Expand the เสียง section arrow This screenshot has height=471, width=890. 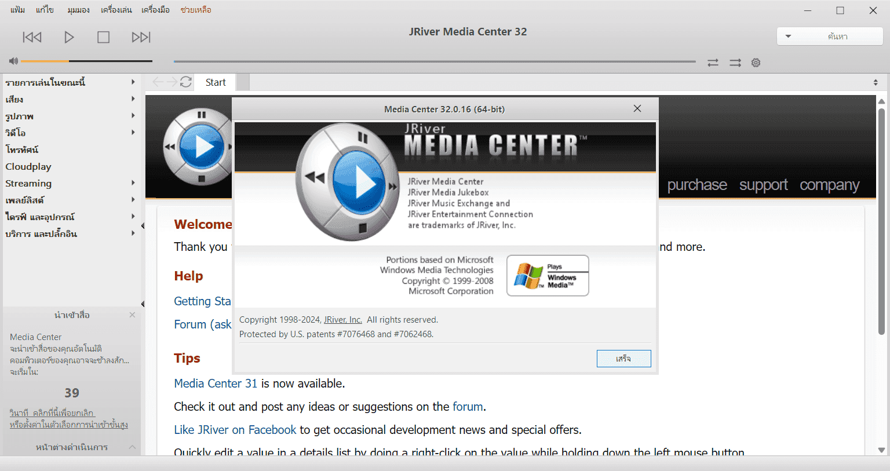point(133,99)
